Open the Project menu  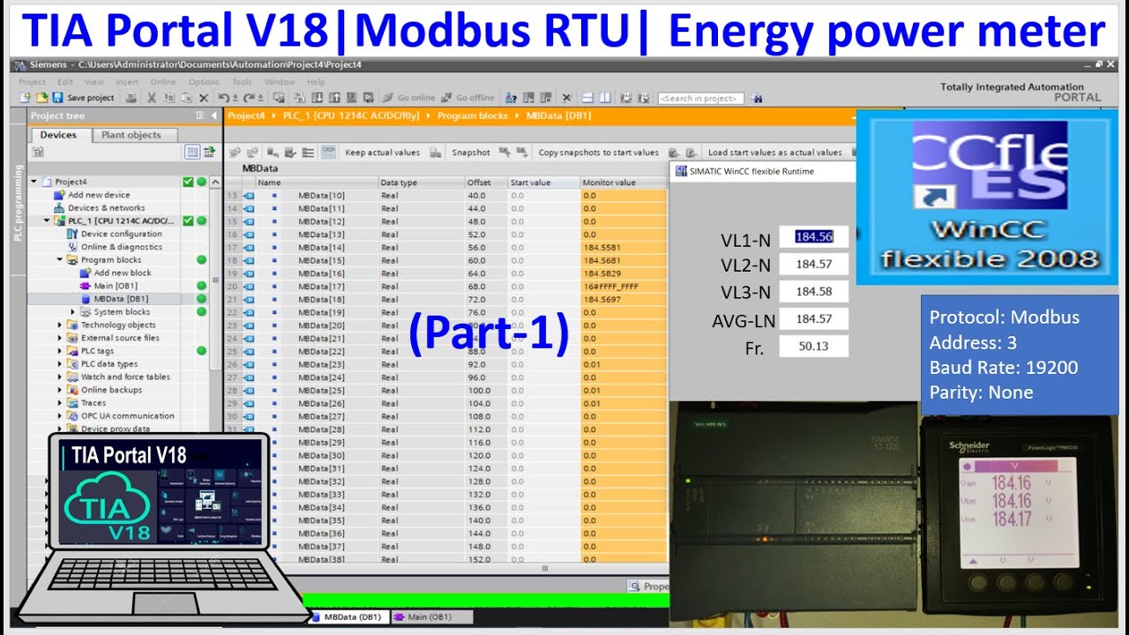[32, 82]
